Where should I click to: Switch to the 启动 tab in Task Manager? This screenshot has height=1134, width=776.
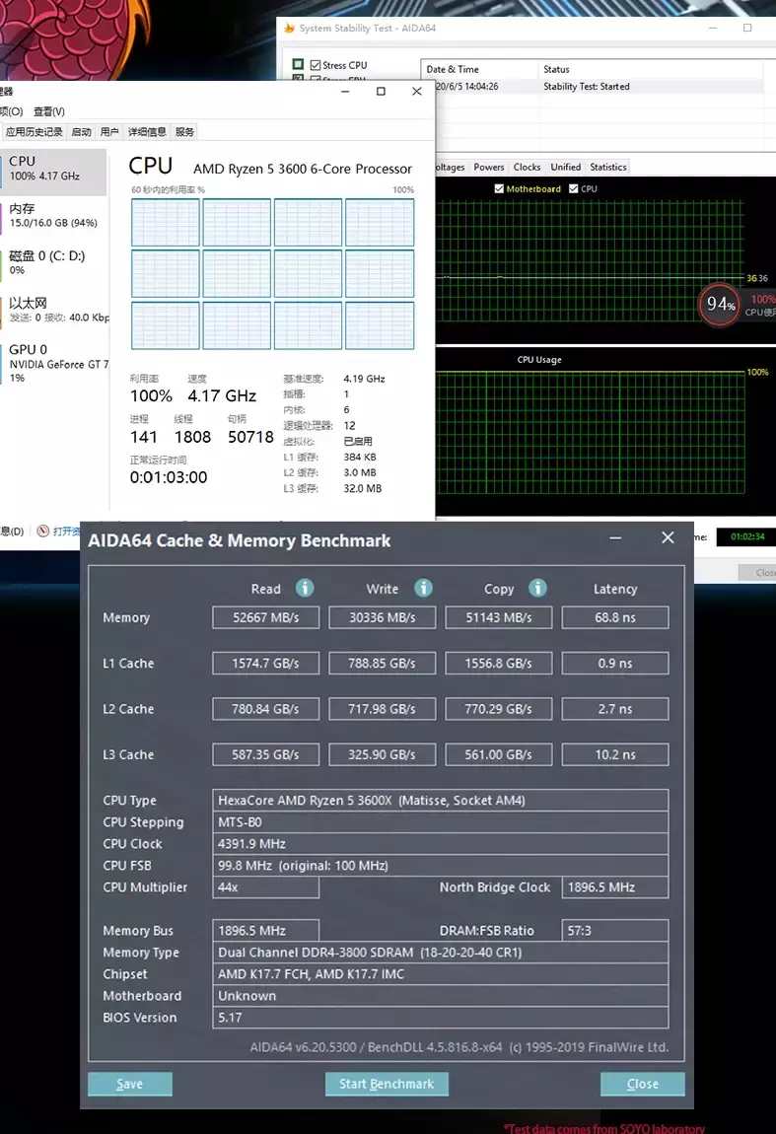coord(81,131)
